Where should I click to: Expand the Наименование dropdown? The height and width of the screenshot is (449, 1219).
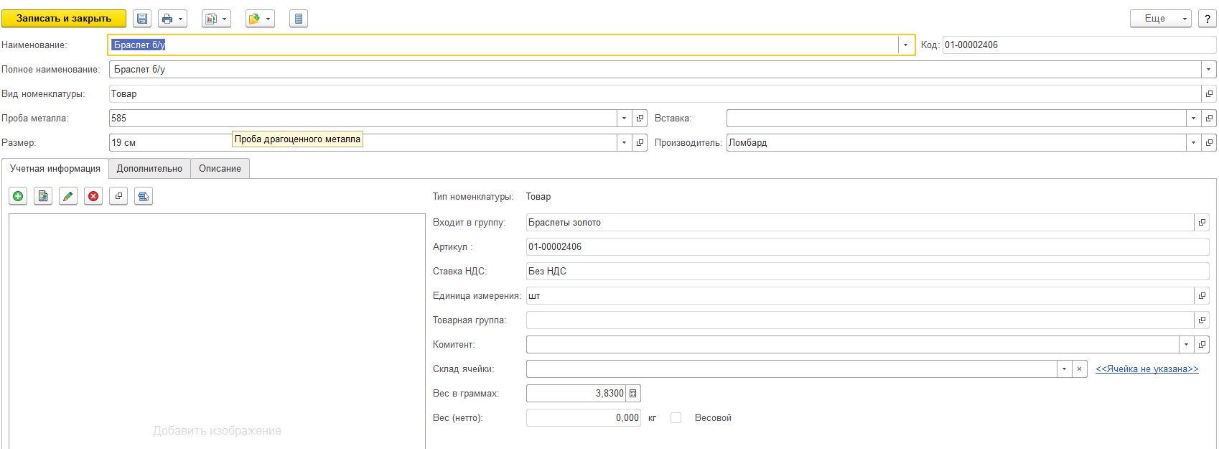click(905, 45)
